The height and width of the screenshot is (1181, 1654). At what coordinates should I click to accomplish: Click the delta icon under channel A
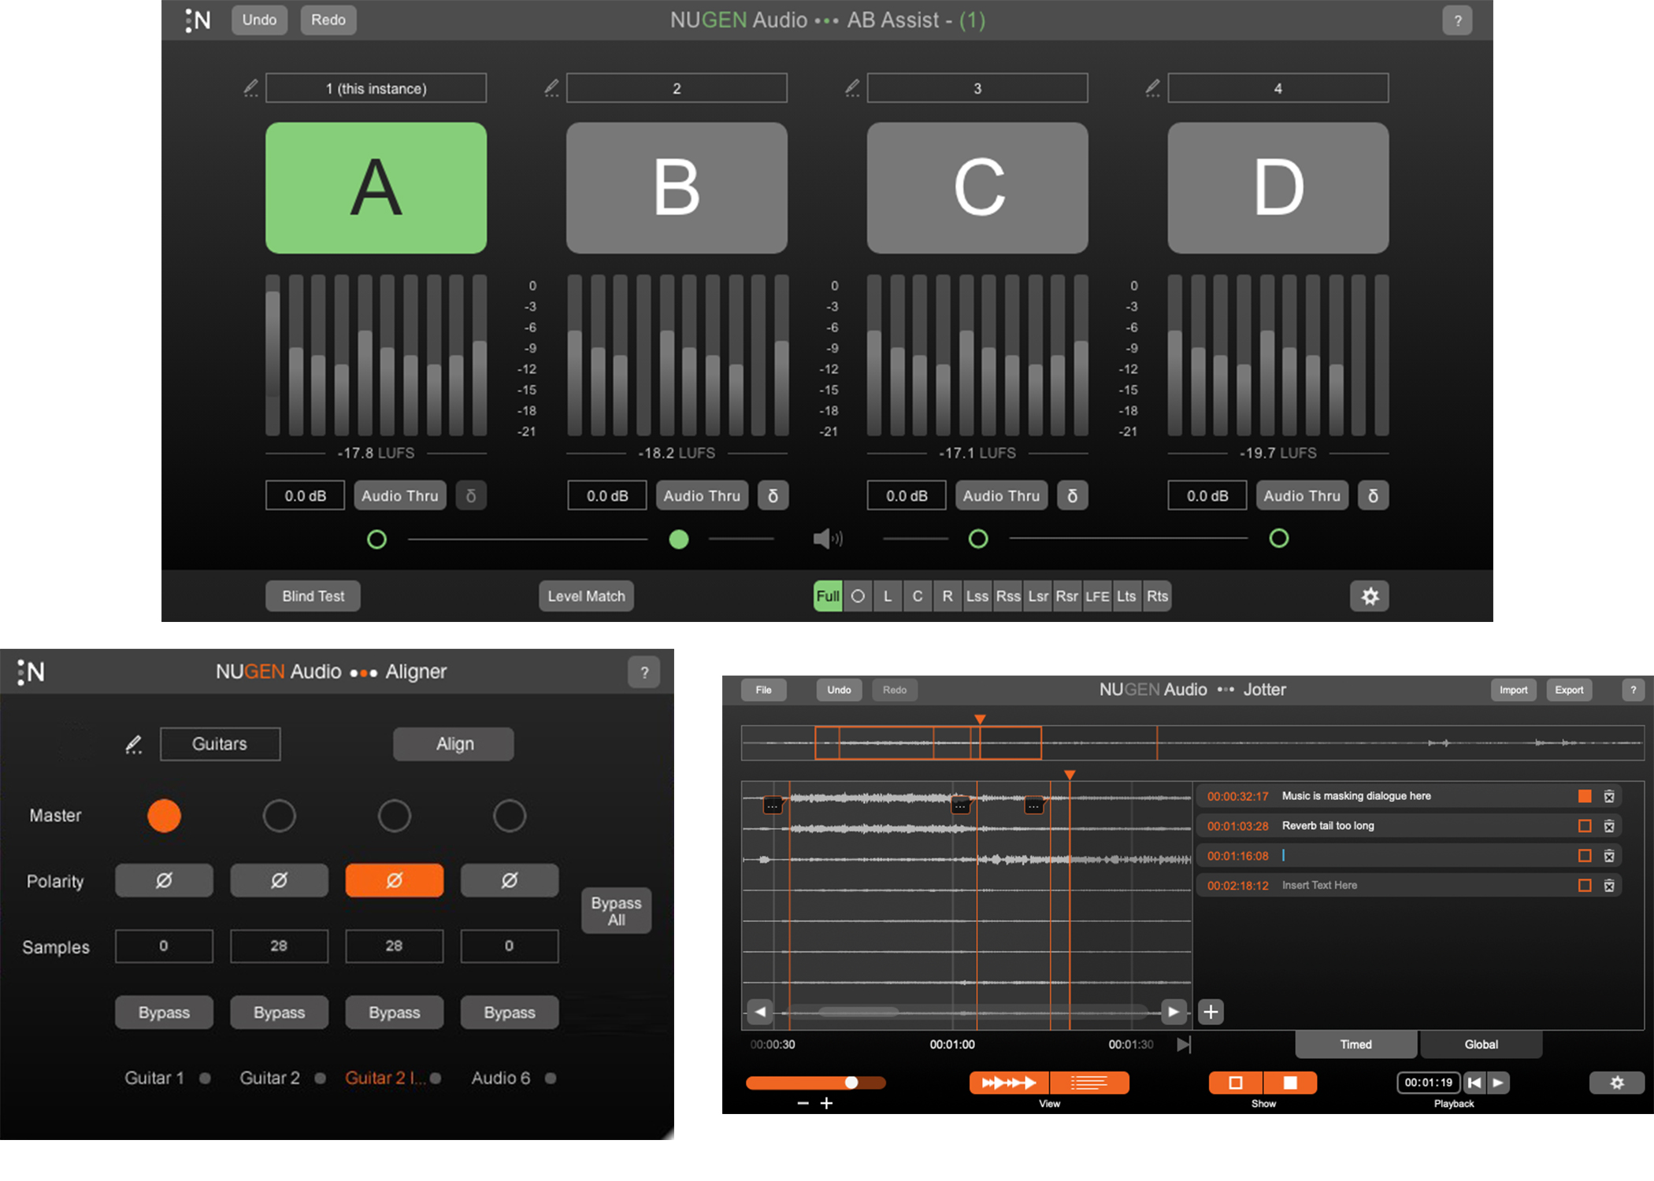(x=471, y=495)
